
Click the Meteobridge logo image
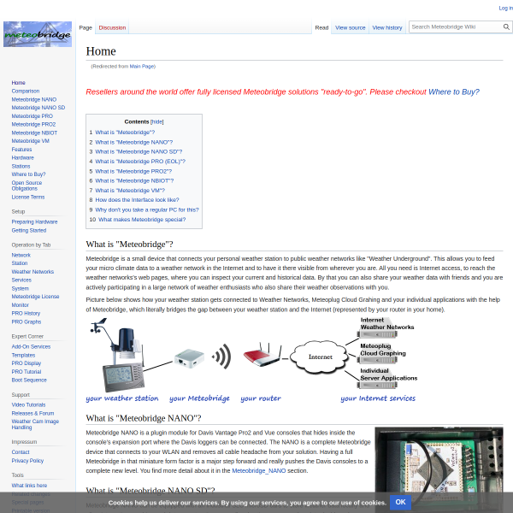click(x=38, y=34)
